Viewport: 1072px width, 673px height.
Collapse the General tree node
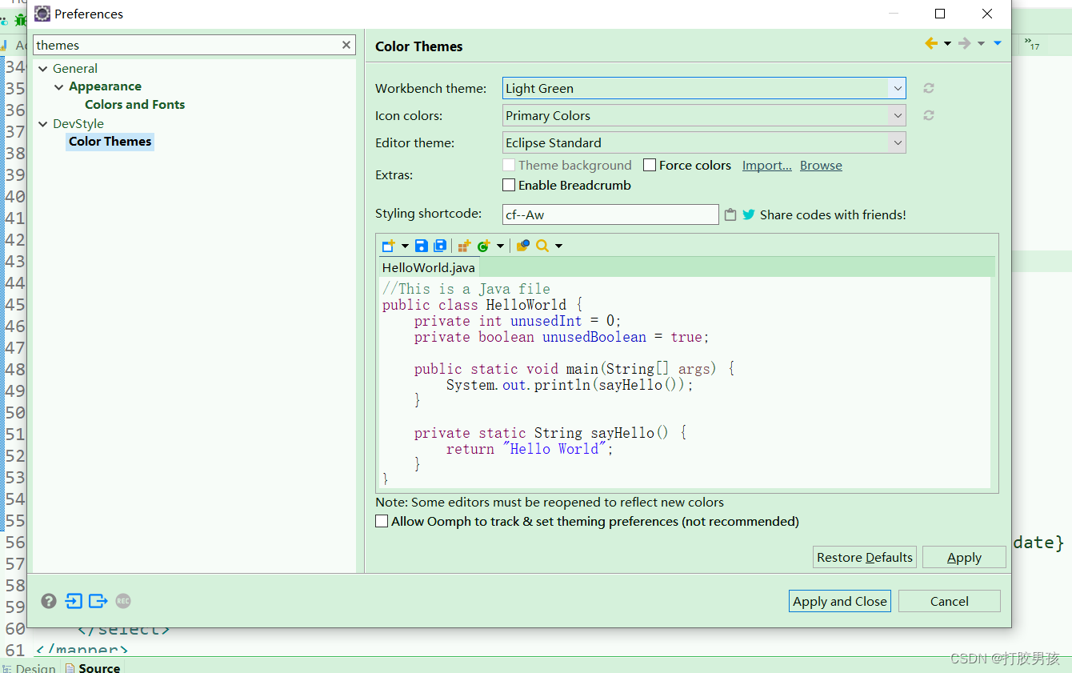pyautogui.click(x=43, y=69)
